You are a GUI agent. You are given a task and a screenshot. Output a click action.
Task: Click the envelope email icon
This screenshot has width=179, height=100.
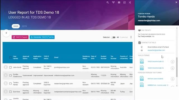(x=142, y=50)
